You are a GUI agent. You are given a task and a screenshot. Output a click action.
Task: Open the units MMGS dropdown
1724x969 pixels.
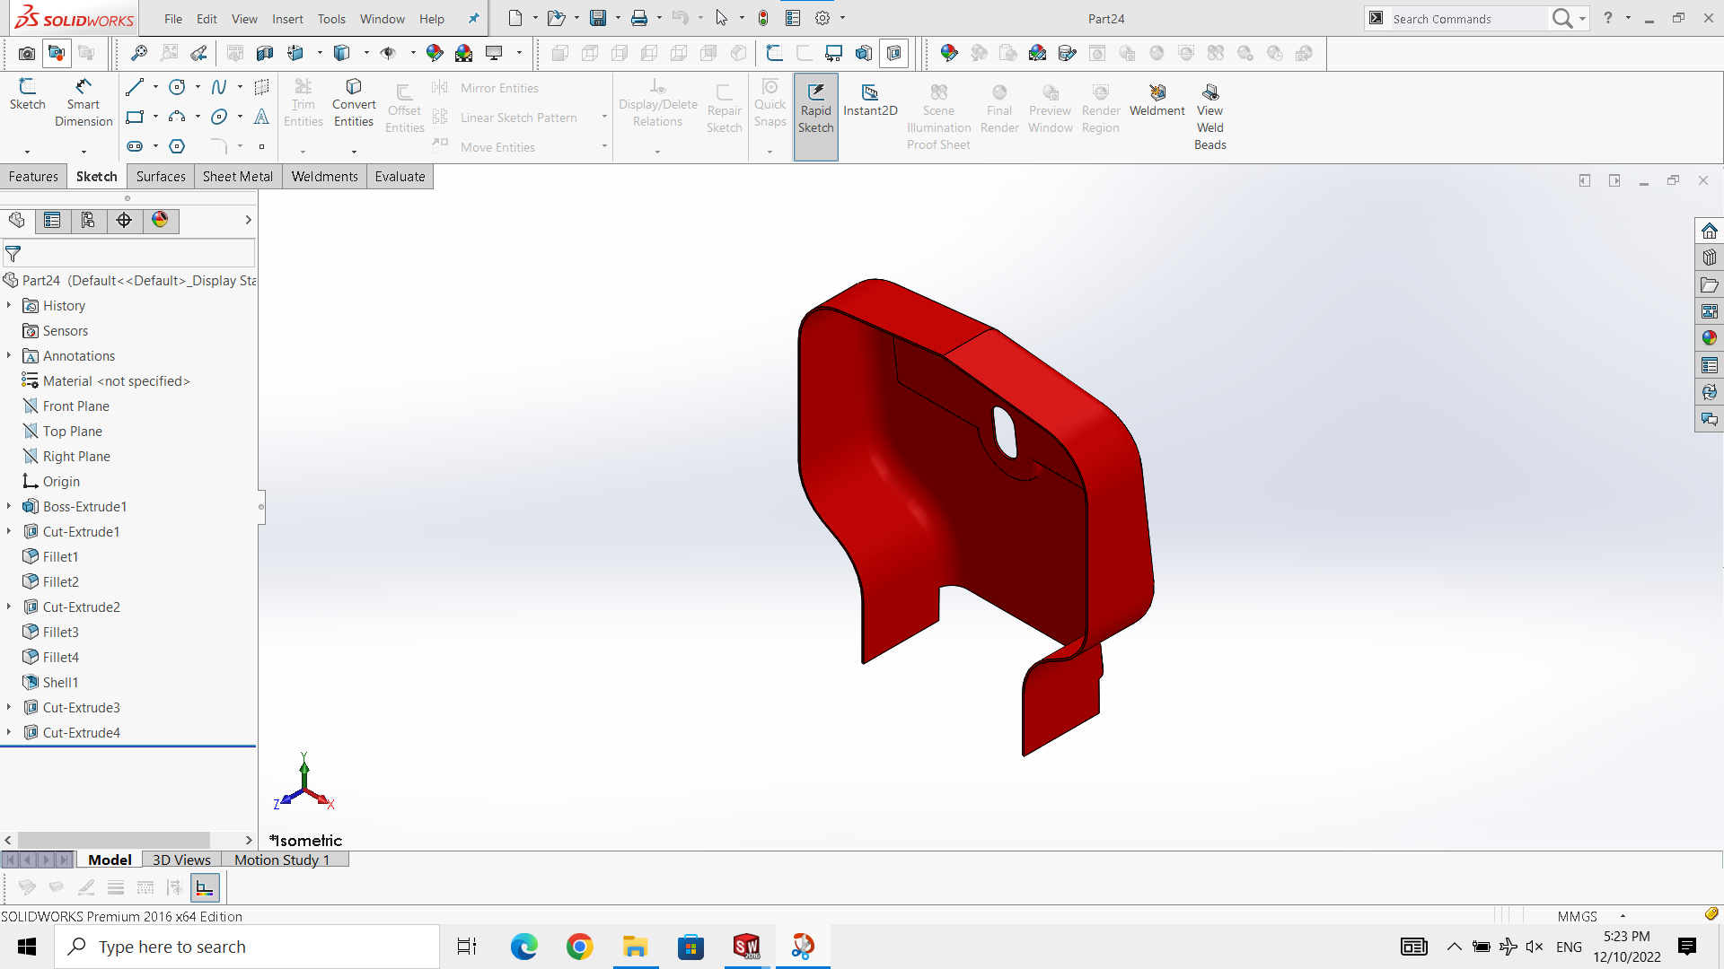tap(1623, 916)
